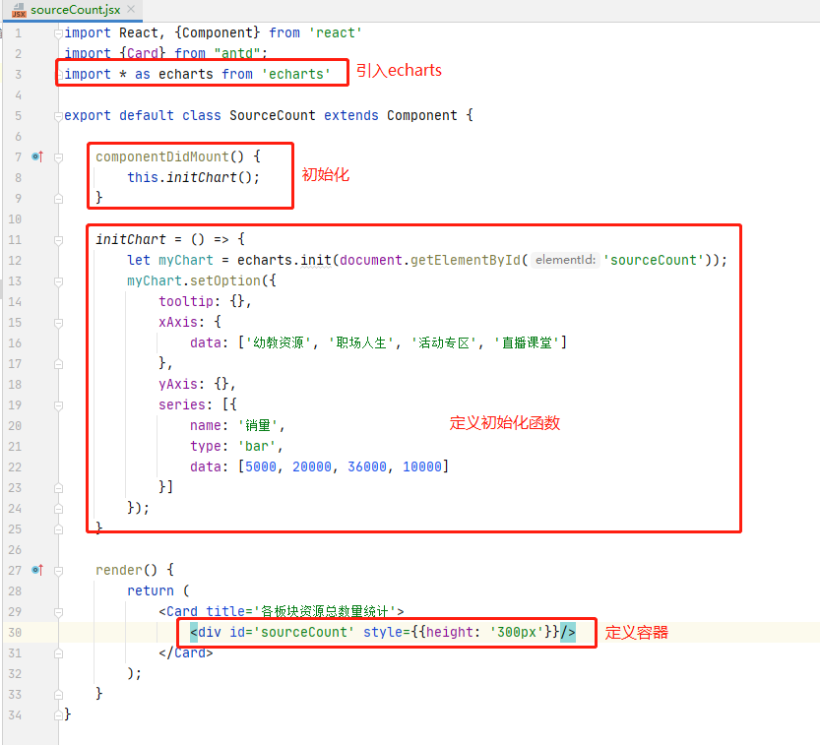Image resolution: width=820 pixels, height=745 pixels.
Task: Click the value 10000 in series data
Action: (x=422, y=466)
